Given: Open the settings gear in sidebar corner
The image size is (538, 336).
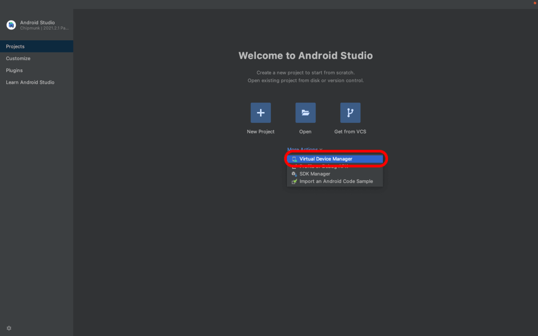Looking at the screenshot, I should [9, 328].
